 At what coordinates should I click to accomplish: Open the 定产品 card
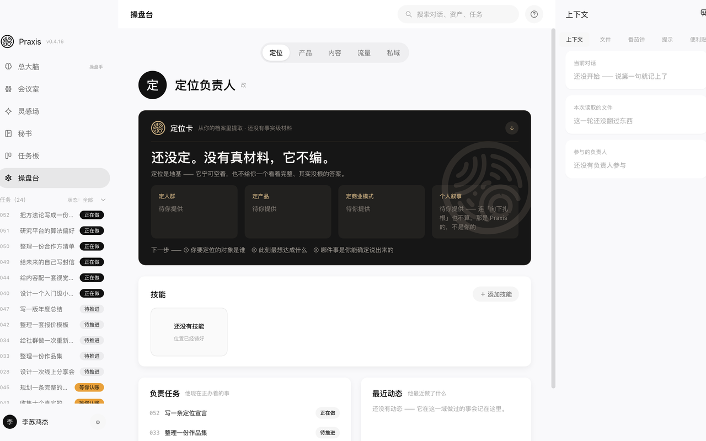coord(288,212)
